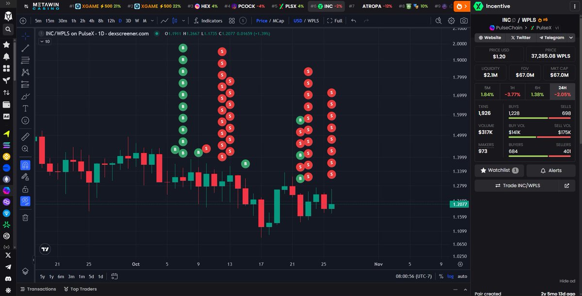582x296 pixels.
Task: Add pair to Watchlist
Action: point(499,170)
